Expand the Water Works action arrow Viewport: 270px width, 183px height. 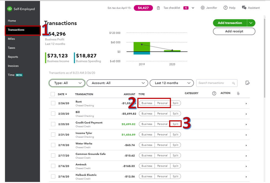click(246, 146)
